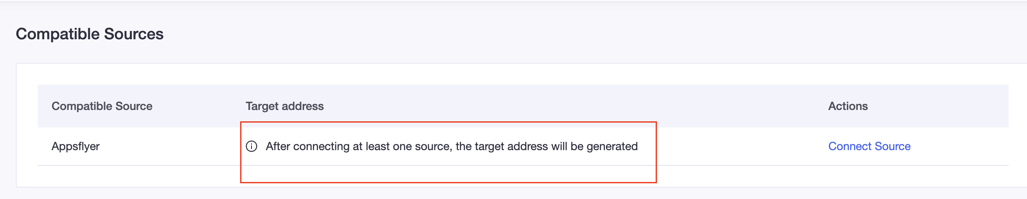Screen dimensions: 1027x199
Task: Click the Compatible Source column header
Action: [102, 106]
